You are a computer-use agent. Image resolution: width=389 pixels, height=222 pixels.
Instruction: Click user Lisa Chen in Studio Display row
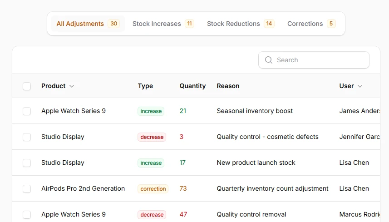354,163
